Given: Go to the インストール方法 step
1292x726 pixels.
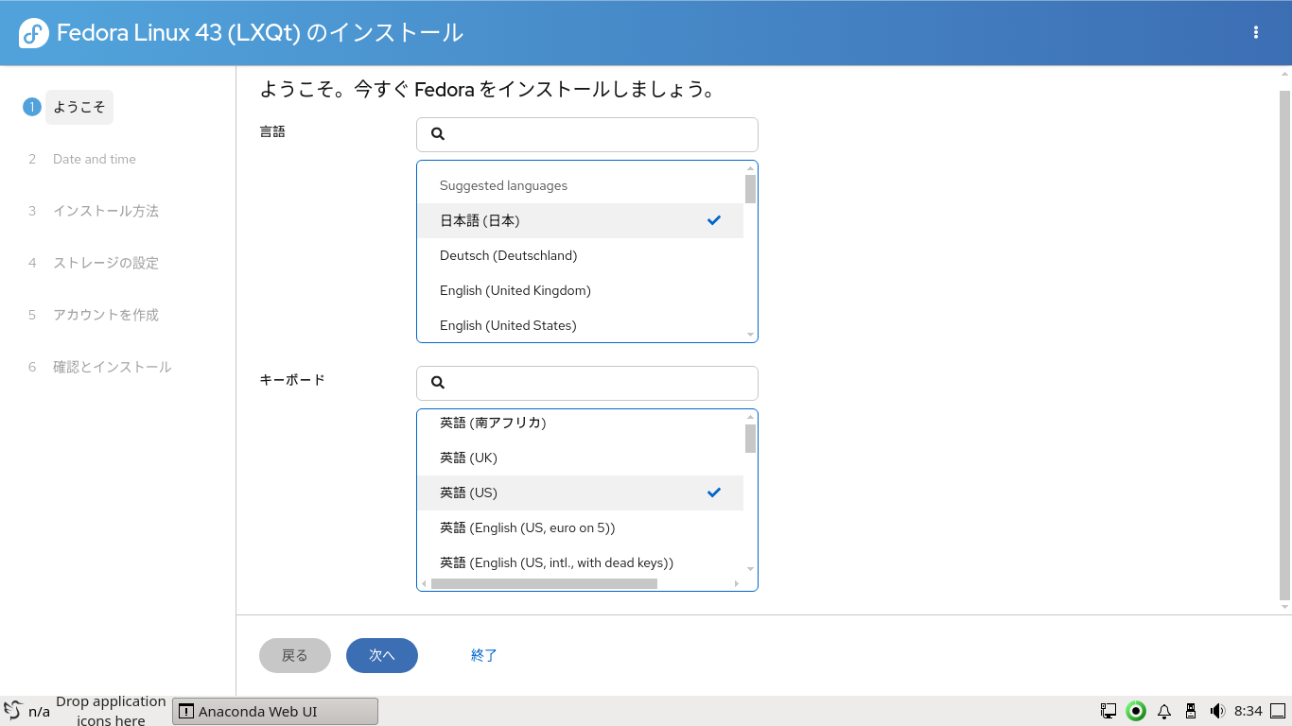Looking at the screenshot, I should coord(106,211).
